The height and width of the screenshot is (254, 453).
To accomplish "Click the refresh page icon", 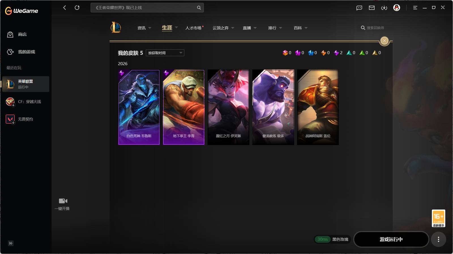I will click(77, 8).
